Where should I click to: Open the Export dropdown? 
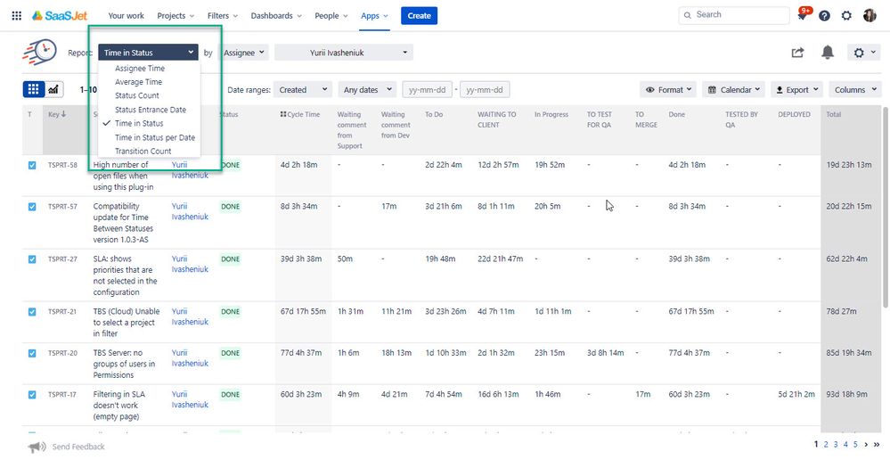[797, 90]
